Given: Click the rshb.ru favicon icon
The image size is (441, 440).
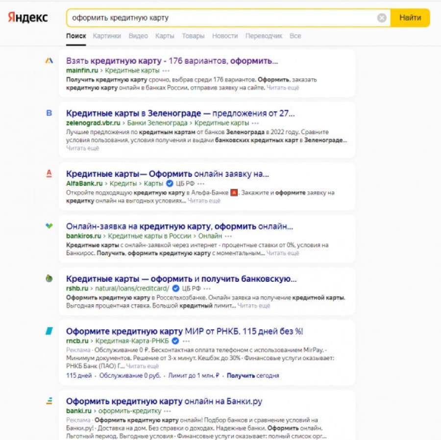Looking at the screenshot, I should tap(49, 278).
